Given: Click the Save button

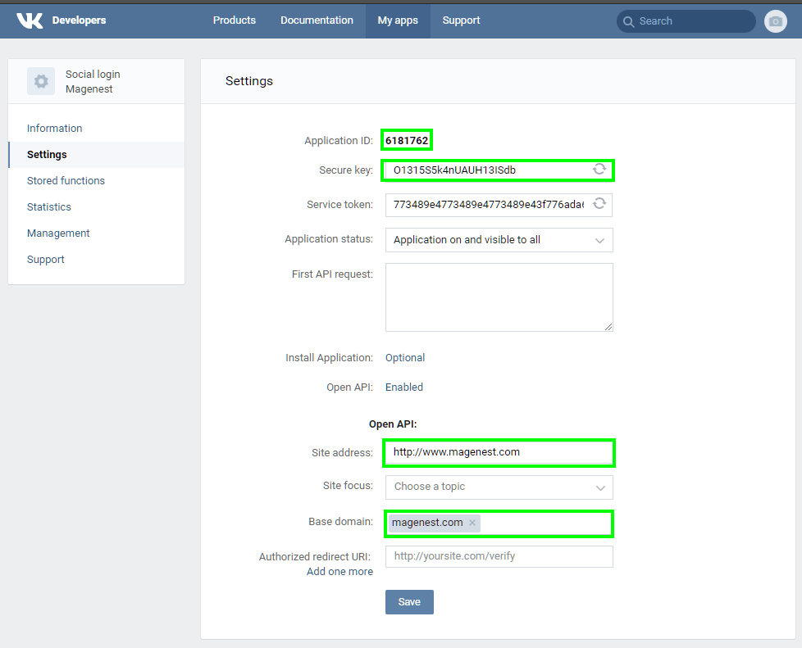Looking at the screenshot, I should (409, 602).
